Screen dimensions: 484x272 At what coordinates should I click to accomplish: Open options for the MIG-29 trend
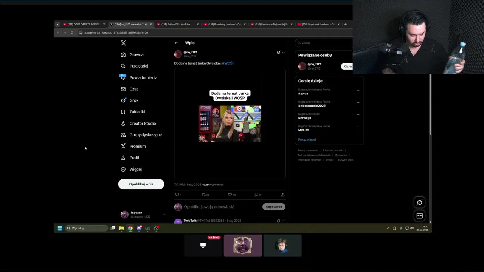pyautogui.click(x=358, y=127)
